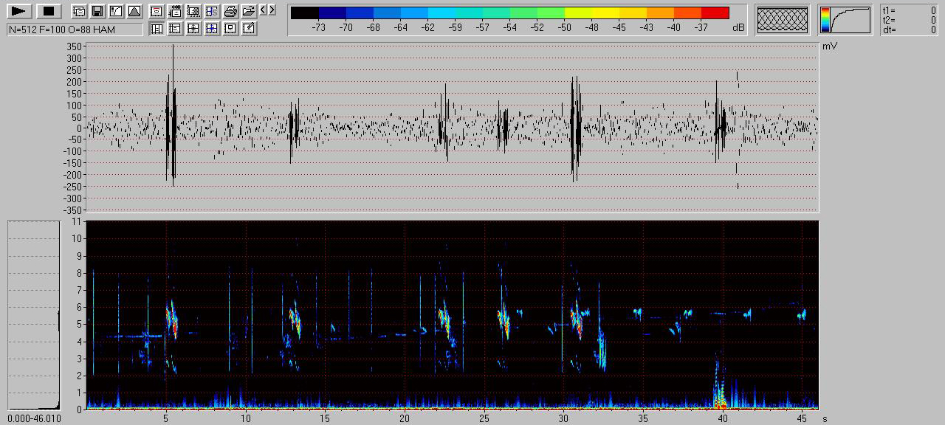Click the bell-shaped curve toolbar icon
The height and width of the screenshot is (425, 945).
click(x=134, y=11)
